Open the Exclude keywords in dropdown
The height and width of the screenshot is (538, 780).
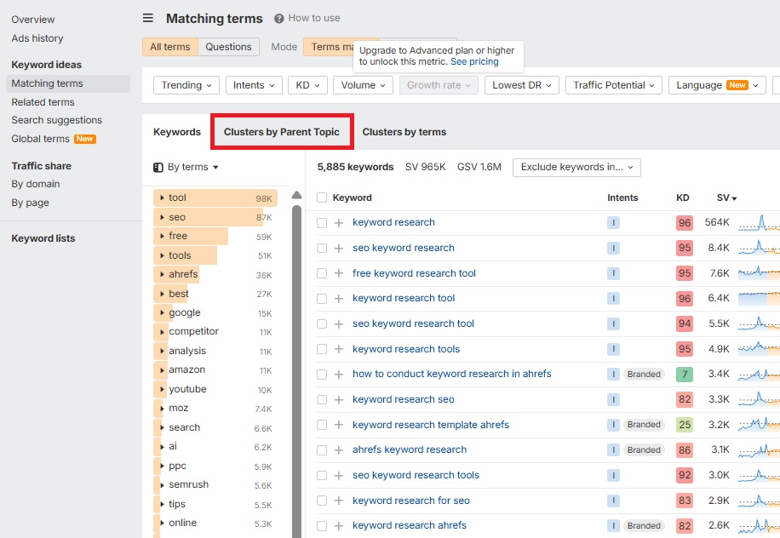click(x=576, y=167)
